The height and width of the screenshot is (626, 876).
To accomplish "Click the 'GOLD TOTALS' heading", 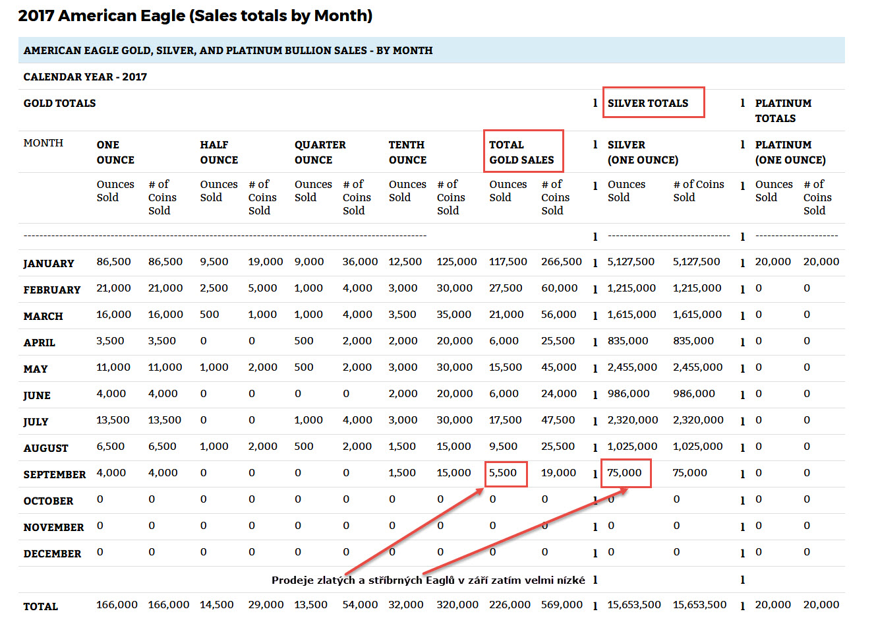I will coord(59,103).
